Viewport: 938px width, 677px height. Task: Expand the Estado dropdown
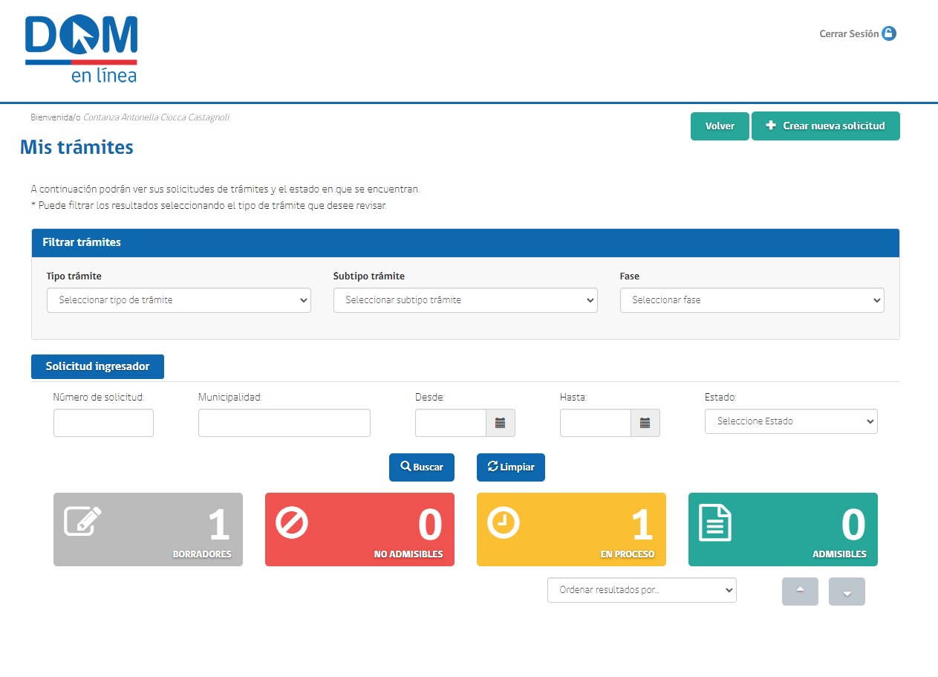pos(791,421)
